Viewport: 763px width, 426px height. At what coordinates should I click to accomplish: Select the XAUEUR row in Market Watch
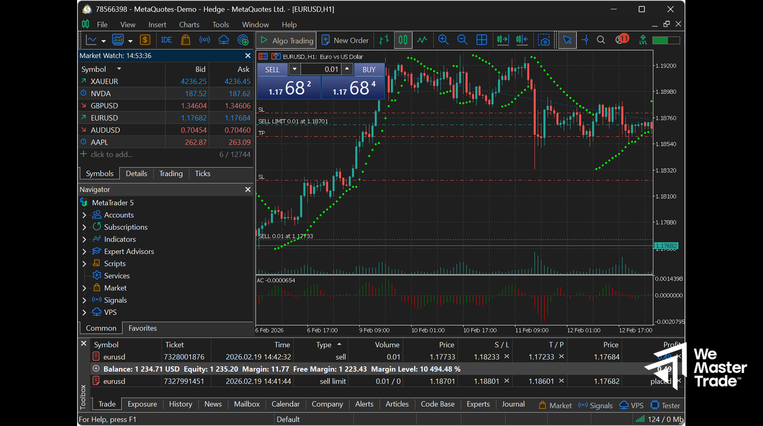coord(166,82)
